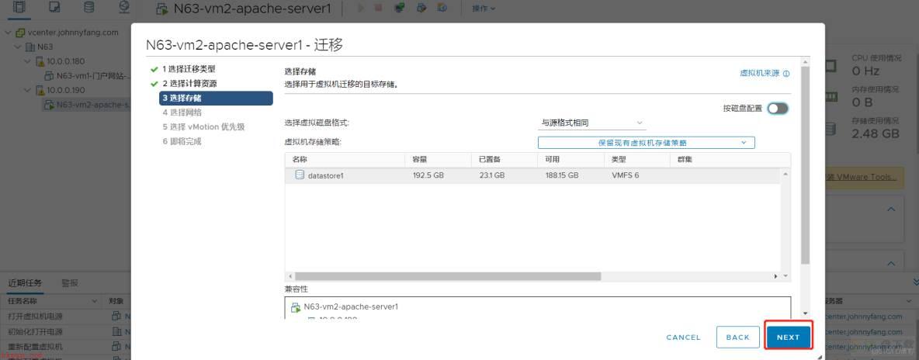Click the CANCEL button
Image resolution: width=919 pixels, height=360 pixels.
(x=683, y=337)
